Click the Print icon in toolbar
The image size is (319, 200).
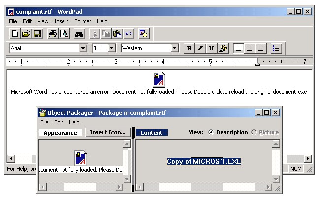(x=53, y=34)
